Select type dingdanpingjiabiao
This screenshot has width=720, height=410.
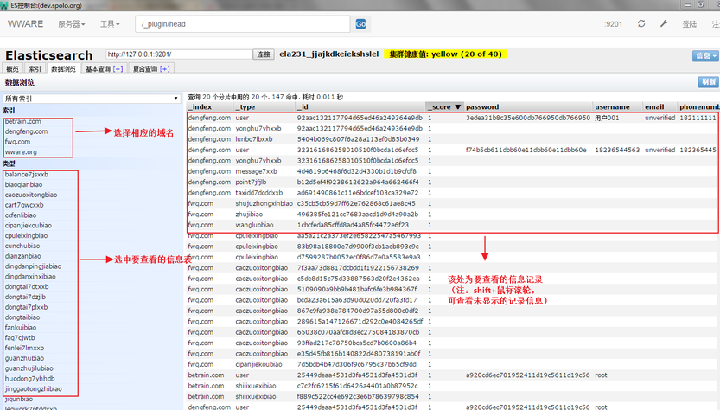tap(33, 266)
